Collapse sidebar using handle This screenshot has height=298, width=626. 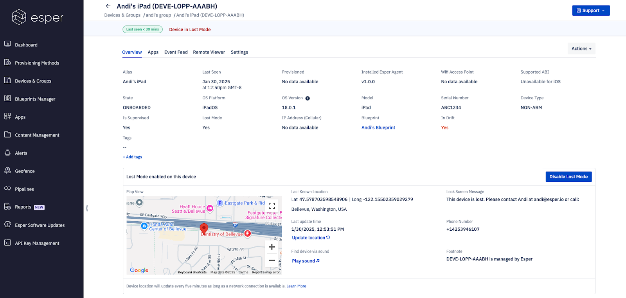point(87,208)
